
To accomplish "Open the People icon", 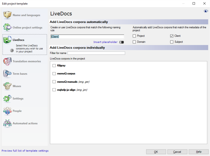I will (x=7, y=111).
